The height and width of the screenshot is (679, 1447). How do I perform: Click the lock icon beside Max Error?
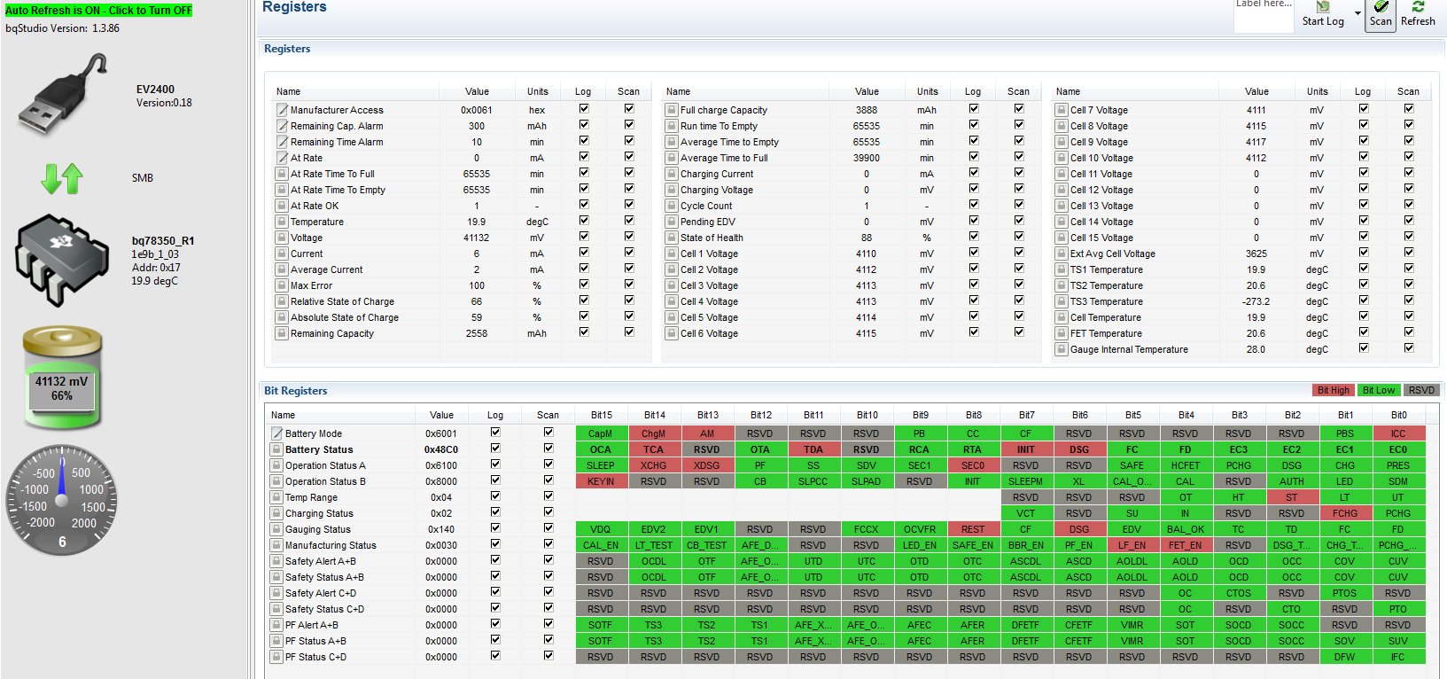coord(282,285)
